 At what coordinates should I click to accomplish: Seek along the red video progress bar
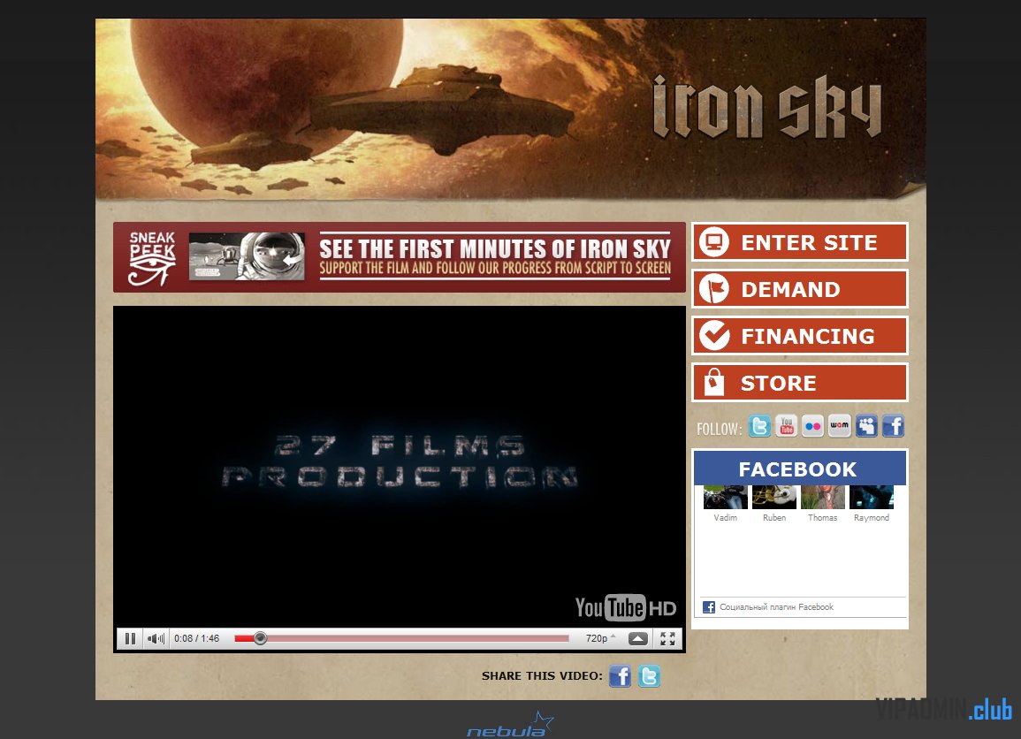pos(401,638)
